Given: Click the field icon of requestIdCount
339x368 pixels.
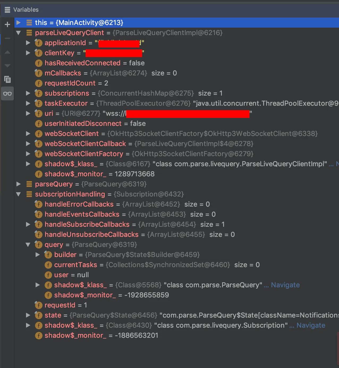Looking at the screenshot, I should (39, 83).
